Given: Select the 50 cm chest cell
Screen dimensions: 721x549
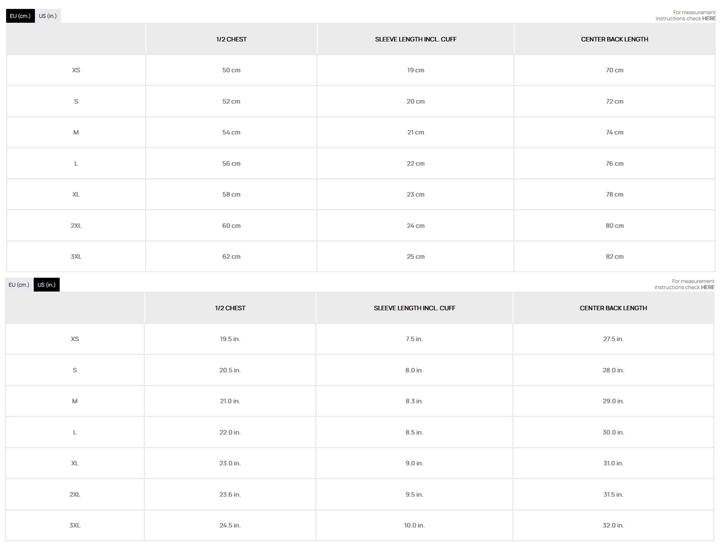Looking at the screenshot, I should pyautogui.click(x=231, y=70).
